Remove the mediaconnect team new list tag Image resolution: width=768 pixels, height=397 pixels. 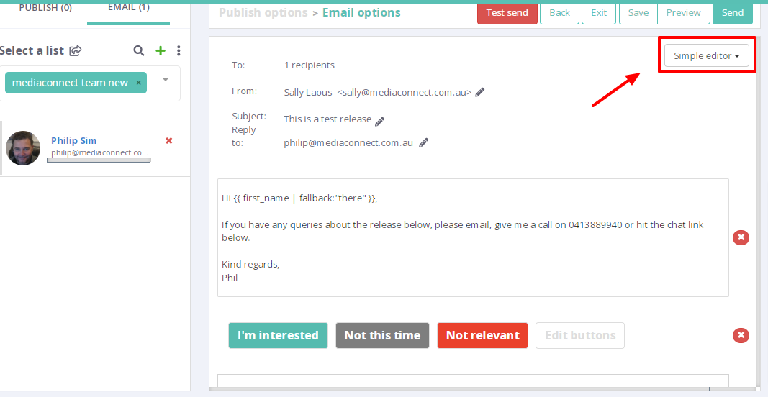point(139,83)
